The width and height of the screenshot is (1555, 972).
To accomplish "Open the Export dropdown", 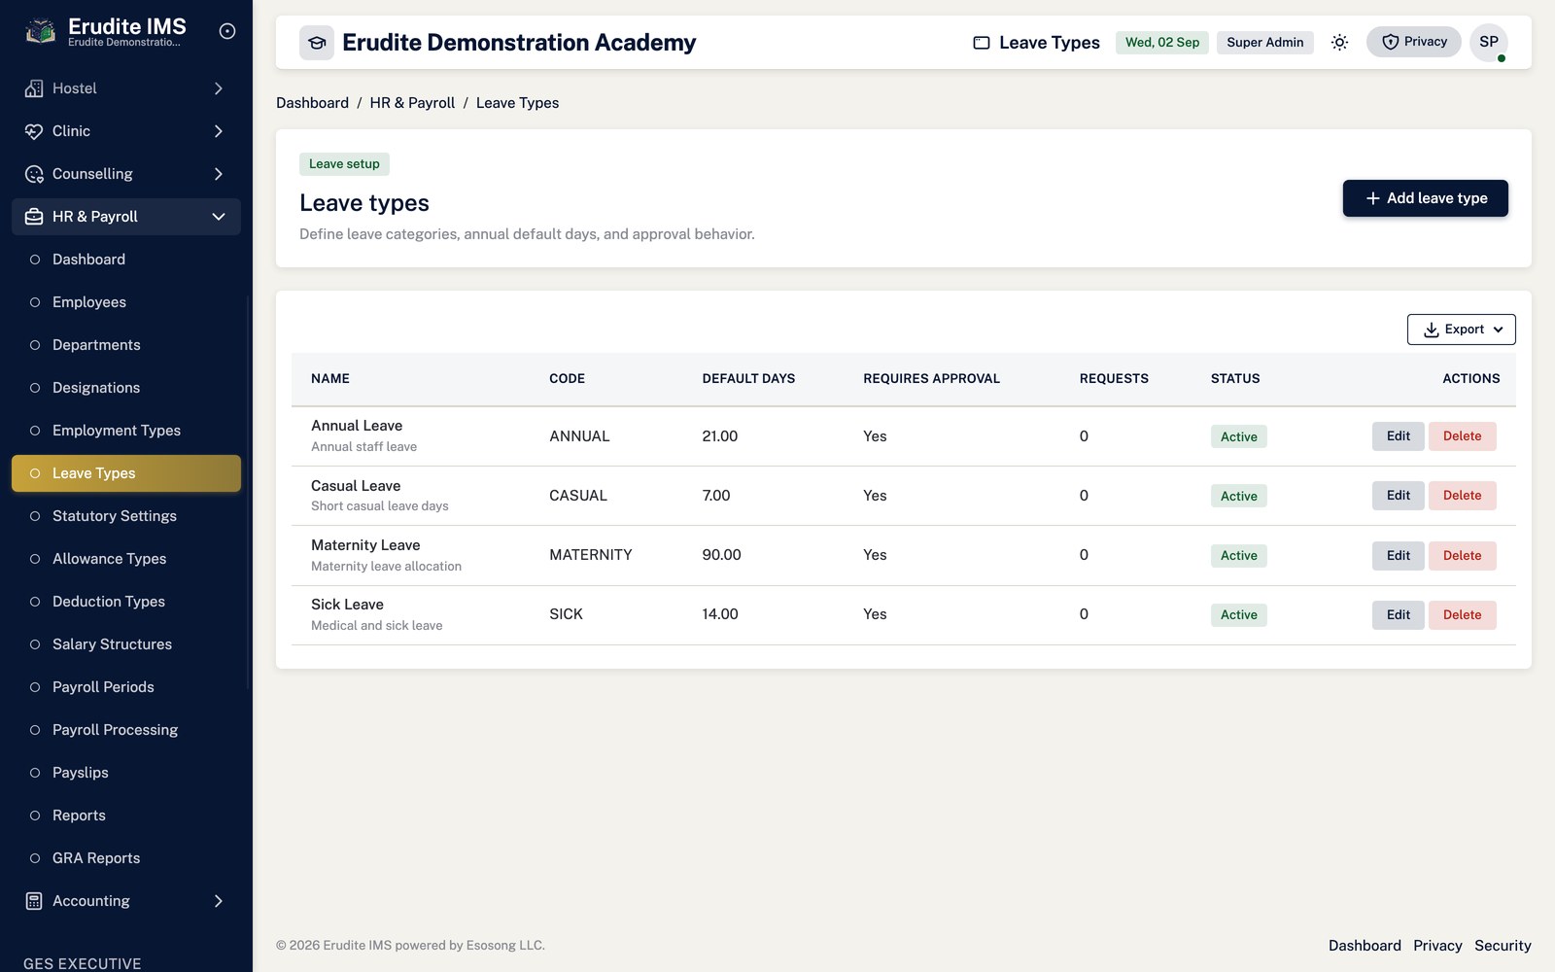I will pos(1461,330).
